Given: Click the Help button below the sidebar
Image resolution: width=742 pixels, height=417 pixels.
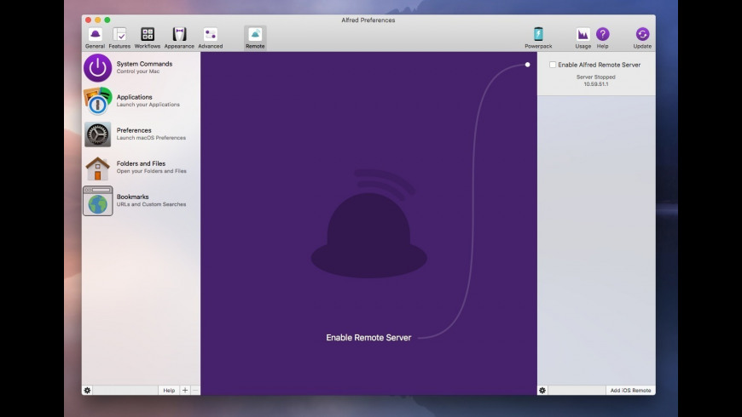Looking at the screenshot, I should tap(169, 391).
